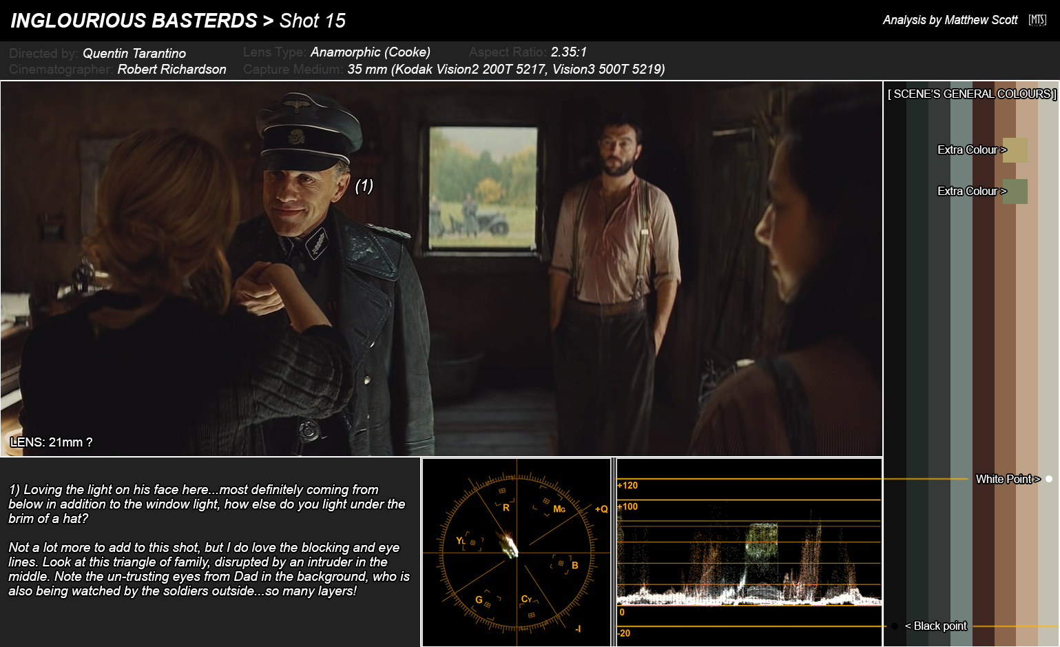
Task: Click the MTS logo beside the analysis credit
Action: 1037,20
